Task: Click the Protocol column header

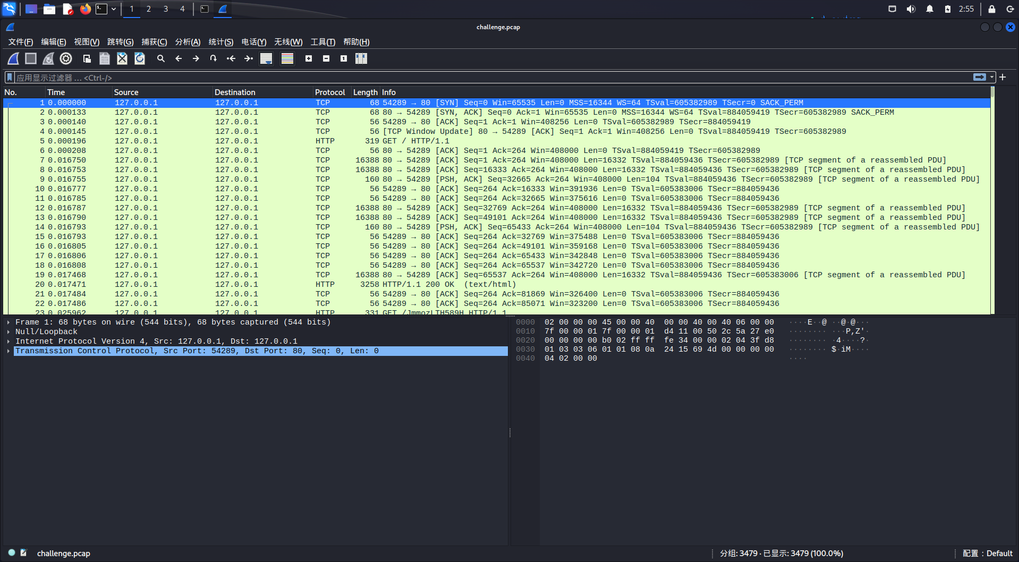Action: click(x=330, y=92)
